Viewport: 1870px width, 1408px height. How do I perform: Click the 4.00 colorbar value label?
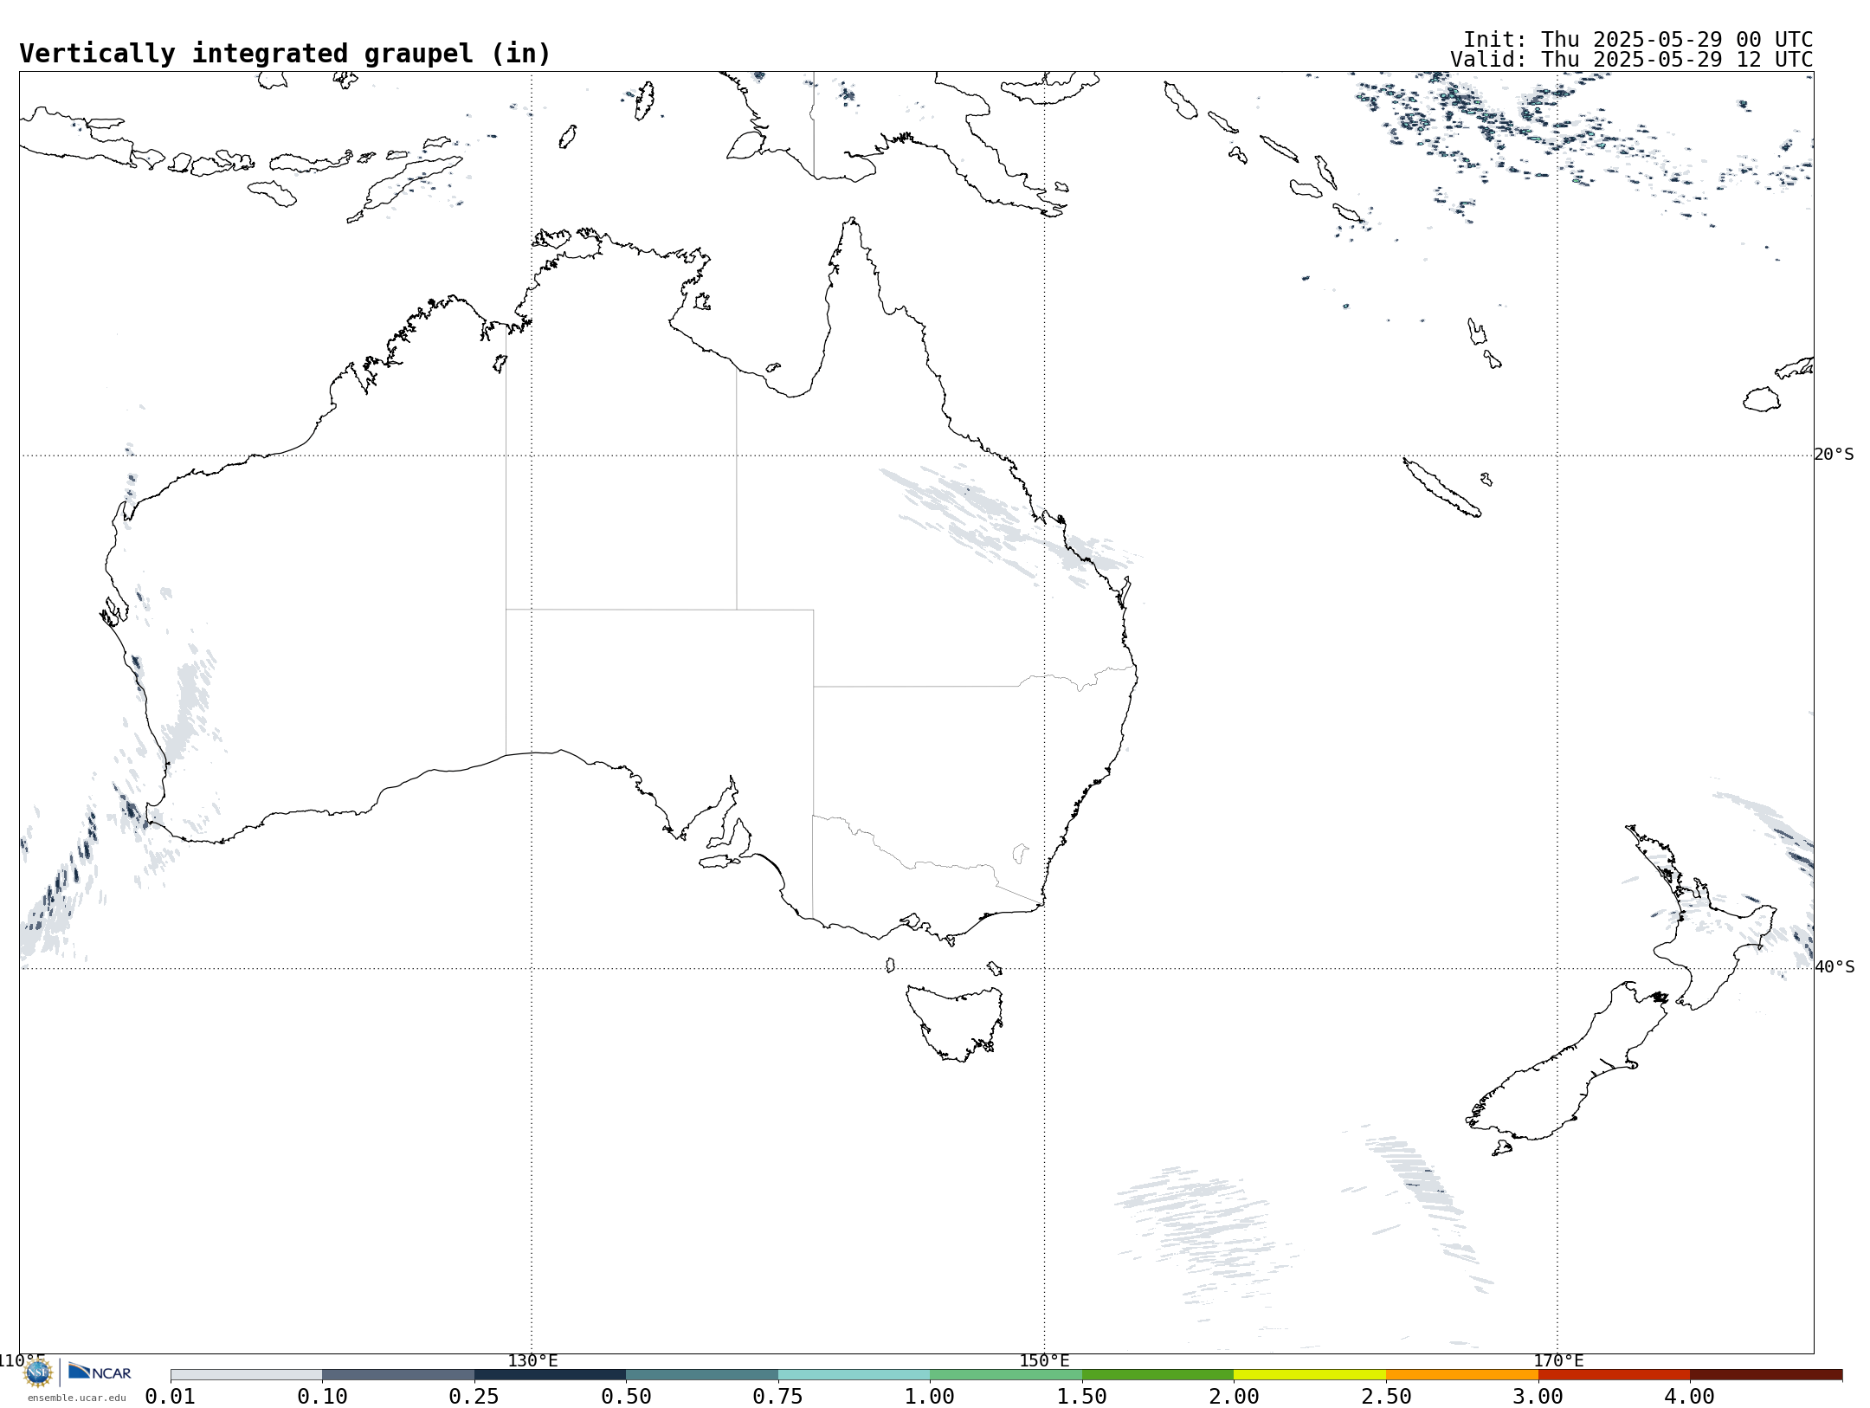coord(1690,1397)
